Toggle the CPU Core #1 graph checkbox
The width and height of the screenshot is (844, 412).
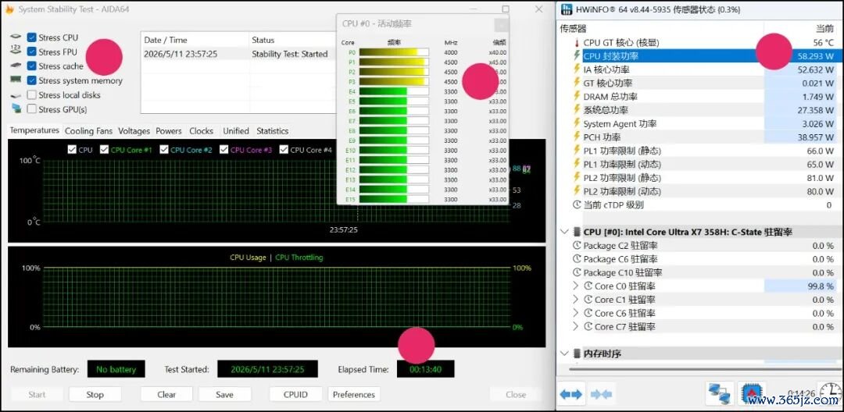tap(104, 150)
